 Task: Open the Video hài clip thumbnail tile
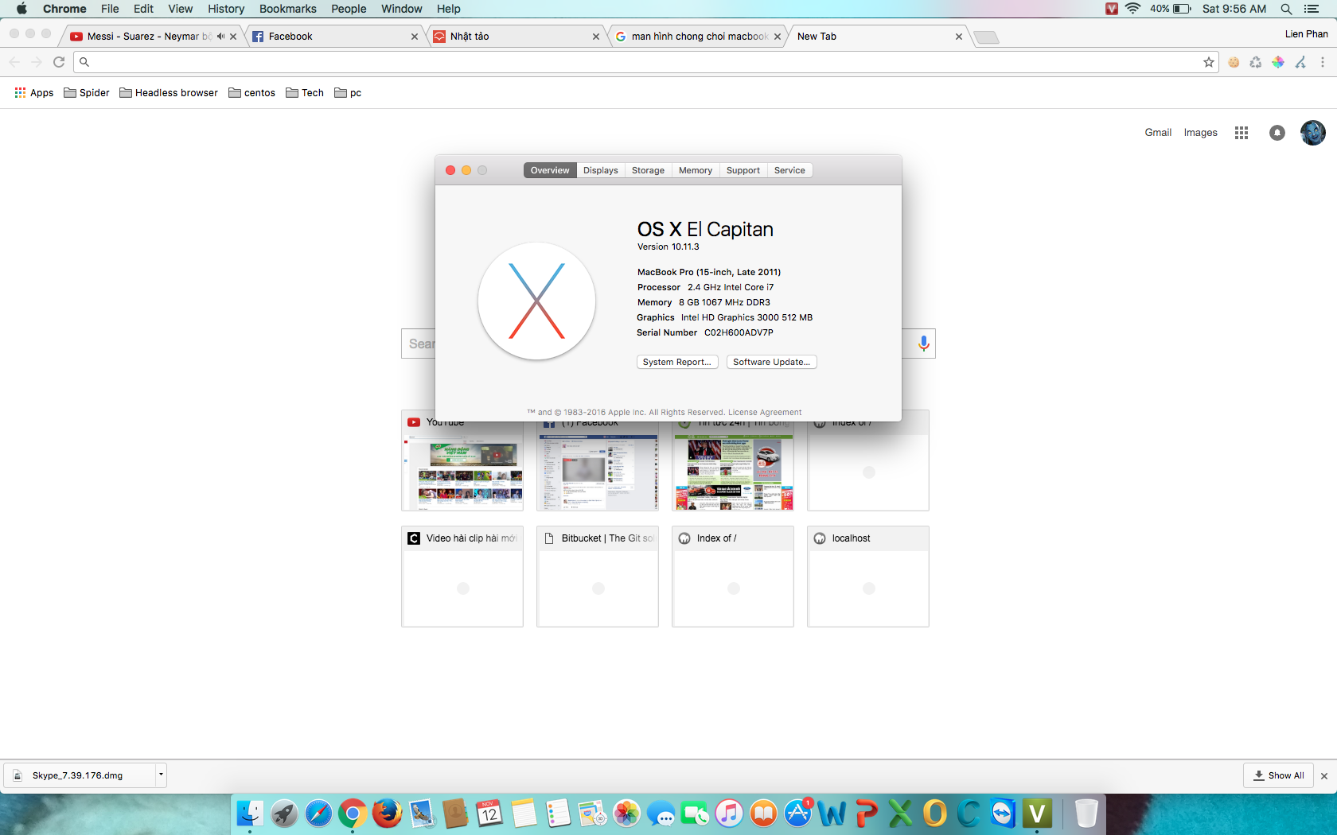point(462,577)
